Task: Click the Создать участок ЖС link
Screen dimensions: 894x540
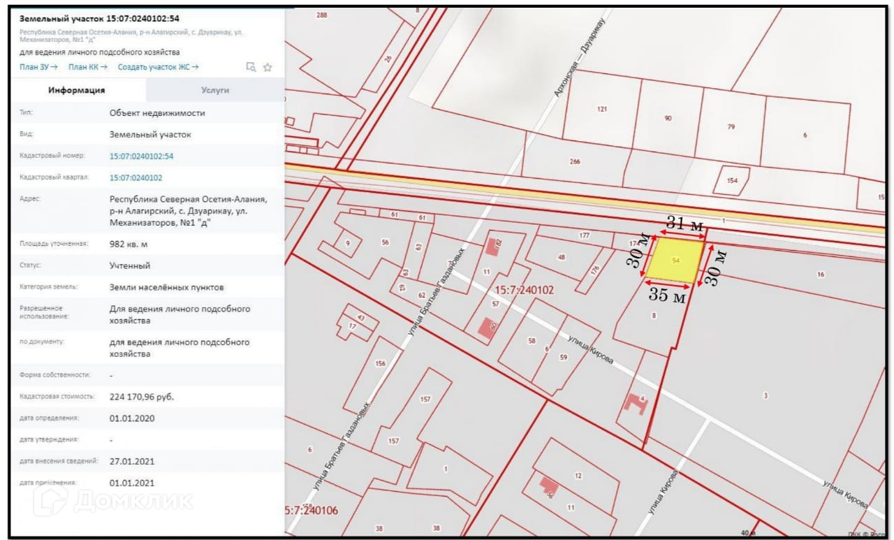Action: click(x=158, y=67)
